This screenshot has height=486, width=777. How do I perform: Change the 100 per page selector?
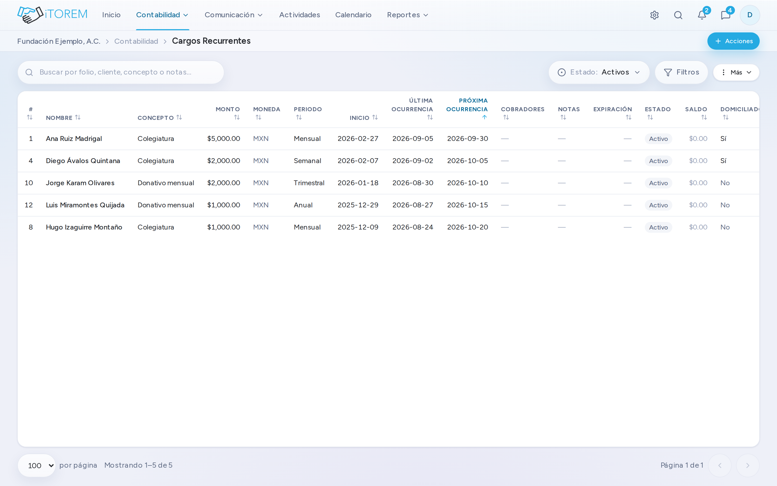(x=37, y=465)
